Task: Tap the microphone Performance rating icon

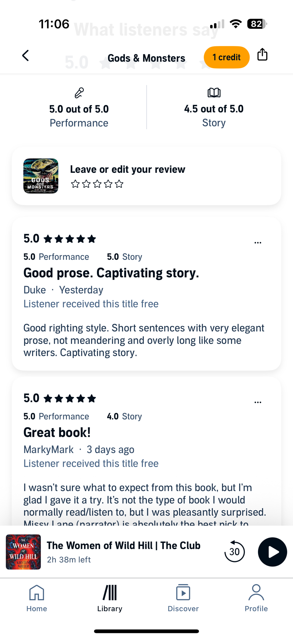Action: click(x=79, y=93)
